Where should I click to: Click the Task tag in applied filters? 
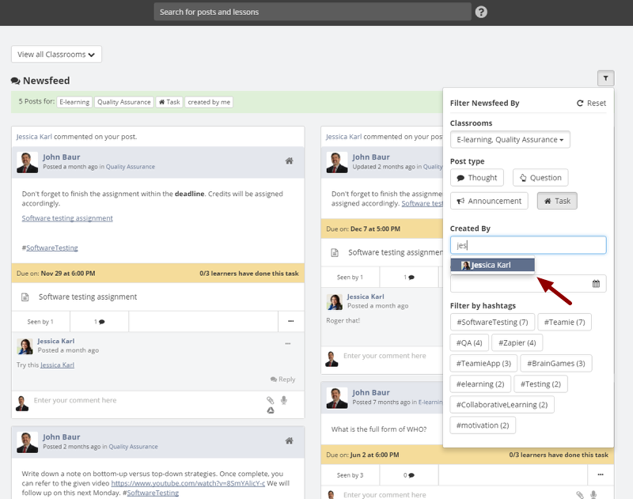click(x=169, y=102)
